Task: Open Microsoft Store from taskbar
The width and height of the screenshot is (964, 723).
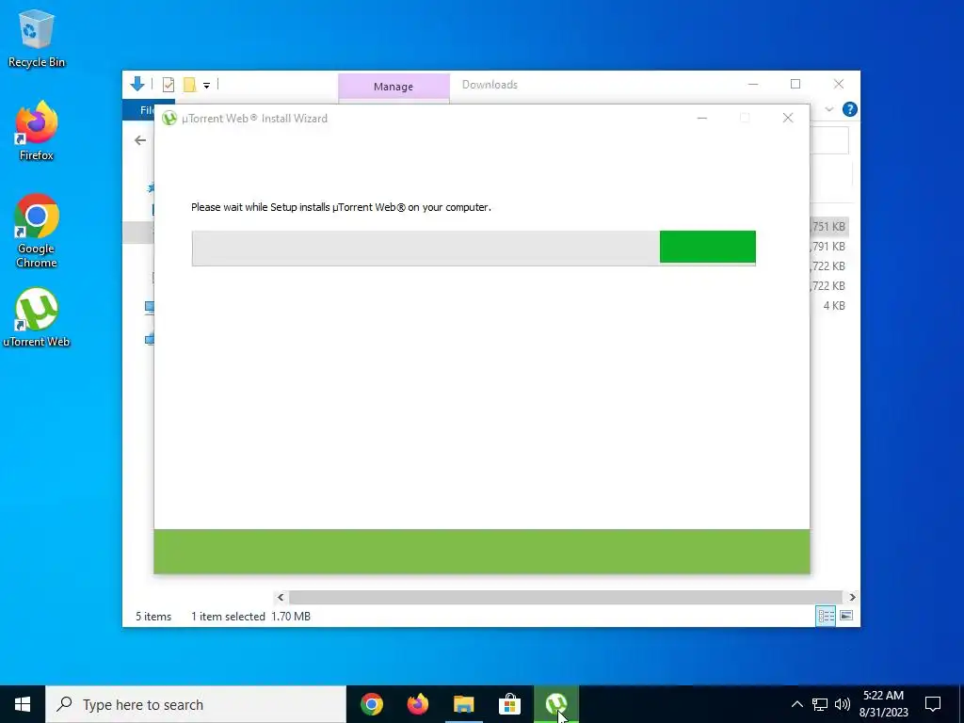Action: coord(510,704)
